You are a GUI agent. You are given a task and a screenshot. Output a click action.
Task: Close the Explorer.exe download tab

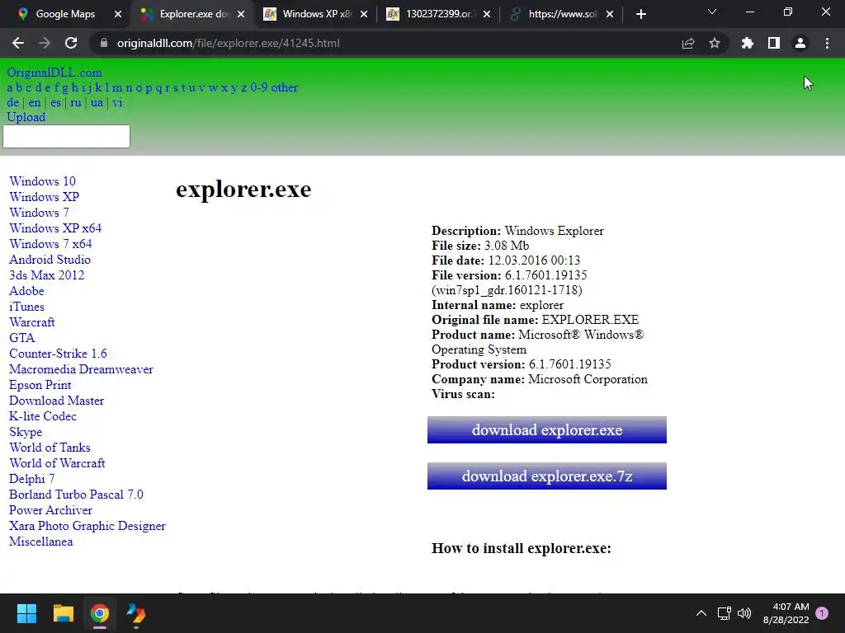point(241,14)
